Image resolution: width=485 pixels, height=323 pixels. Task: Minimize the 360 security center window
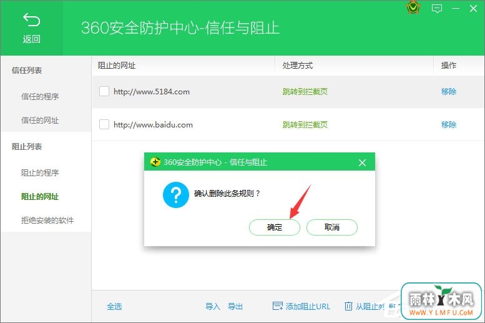[455, 8]
